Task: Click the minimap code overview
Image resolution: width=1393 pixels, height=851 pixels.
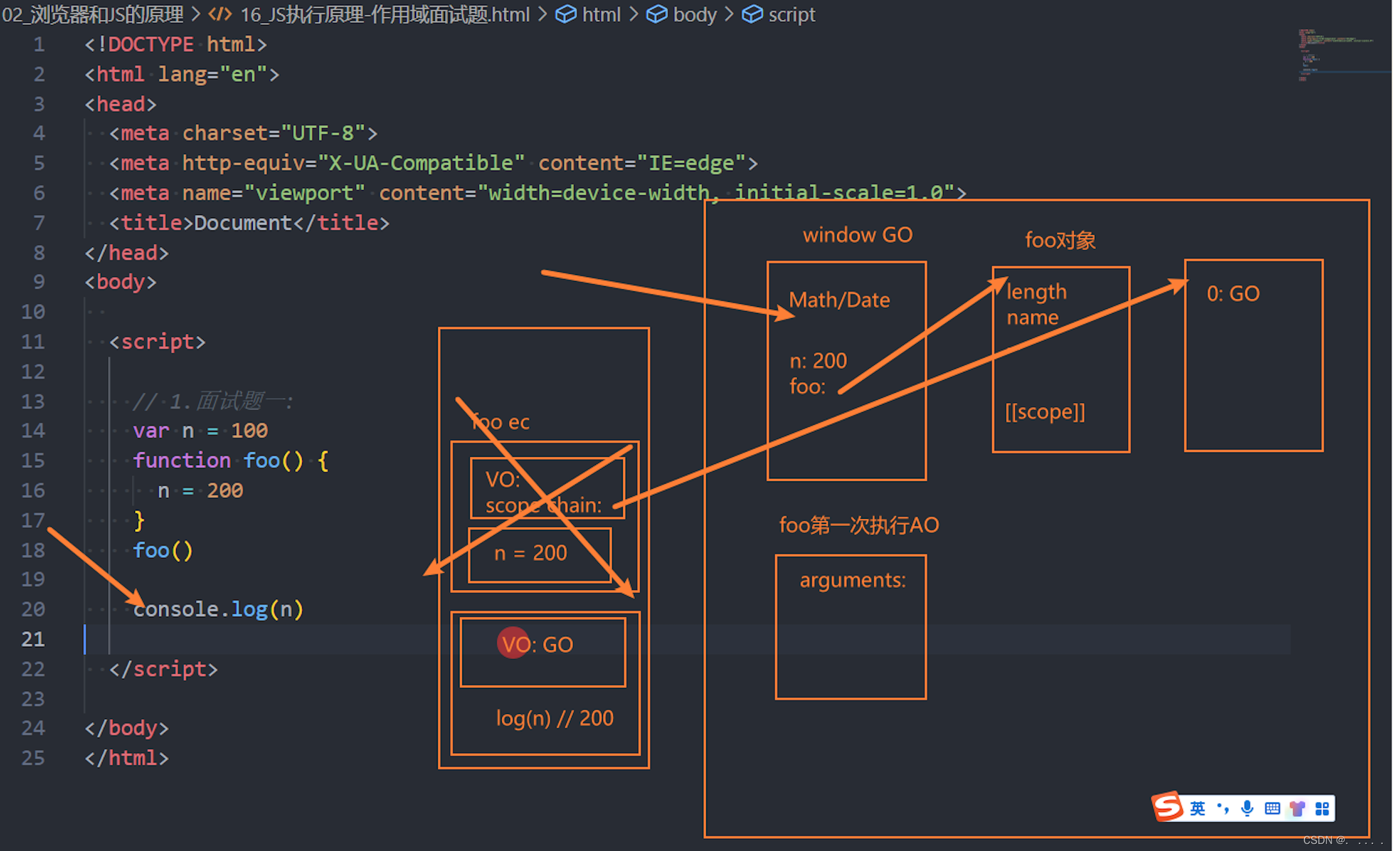Action: point(1335,54)
